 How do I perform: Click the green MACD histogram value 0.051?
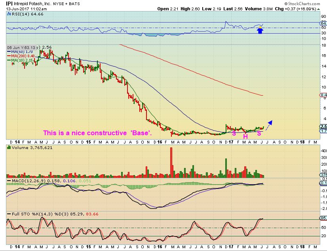pyautogui.click(x=84, y=181)
